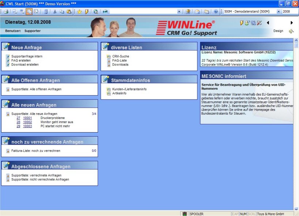
Task: Click the clipboard question mark toolbar icon
Action: click(188, 12)
